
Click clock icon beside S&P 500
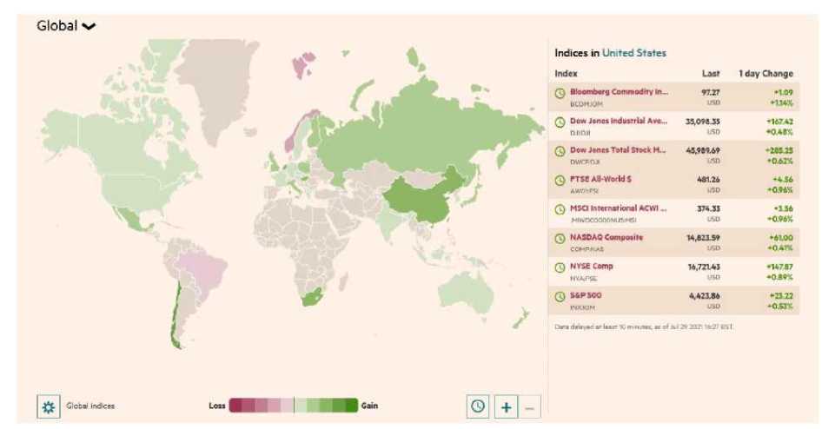[560, 297]
